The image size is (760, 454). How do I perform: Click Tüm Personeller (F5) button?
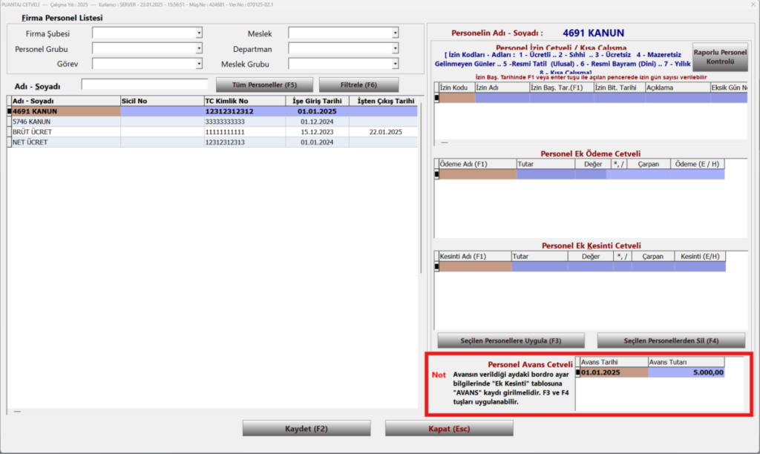pyautogui.click(x=264, y=85)
